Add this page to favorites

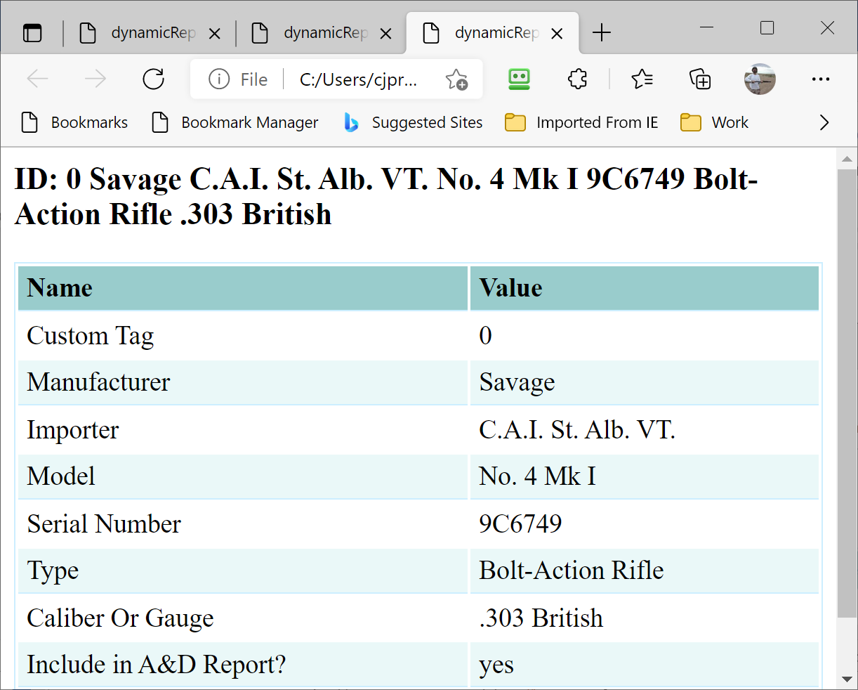tap(456, 79)
